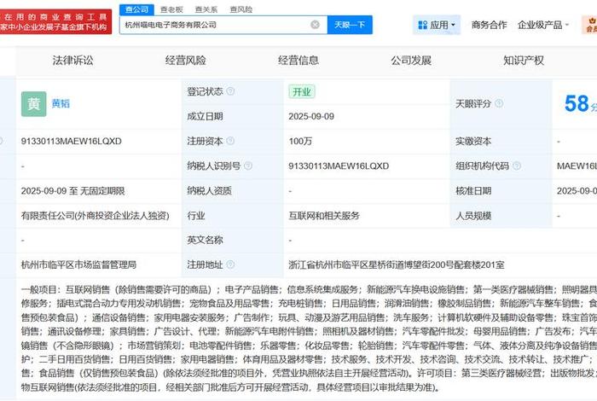Viewport: 597px width, 401px height.
Task: Click the 人员规模 label
Action: point(473,216)
